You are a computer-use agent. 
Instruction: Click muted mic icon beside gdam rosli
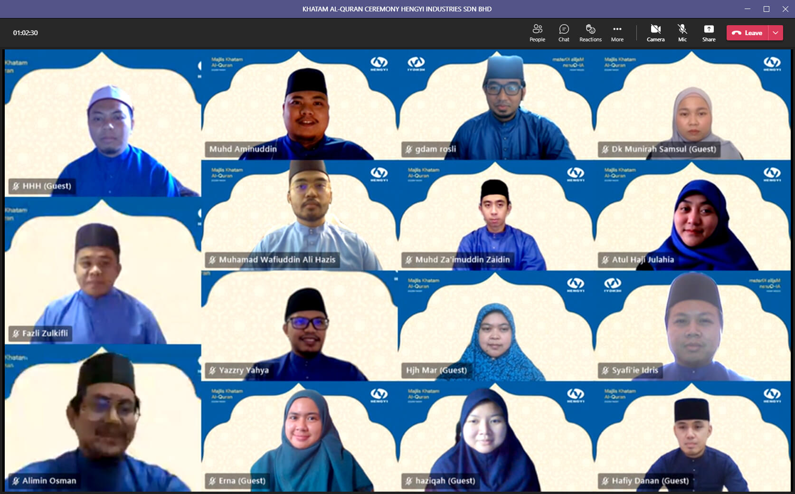tap(408, 149)
